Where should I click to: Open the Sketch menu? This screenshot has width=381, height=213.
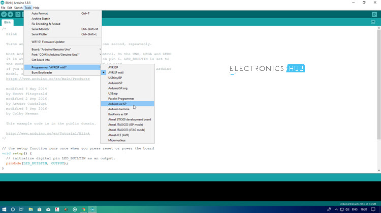(18, 8)
